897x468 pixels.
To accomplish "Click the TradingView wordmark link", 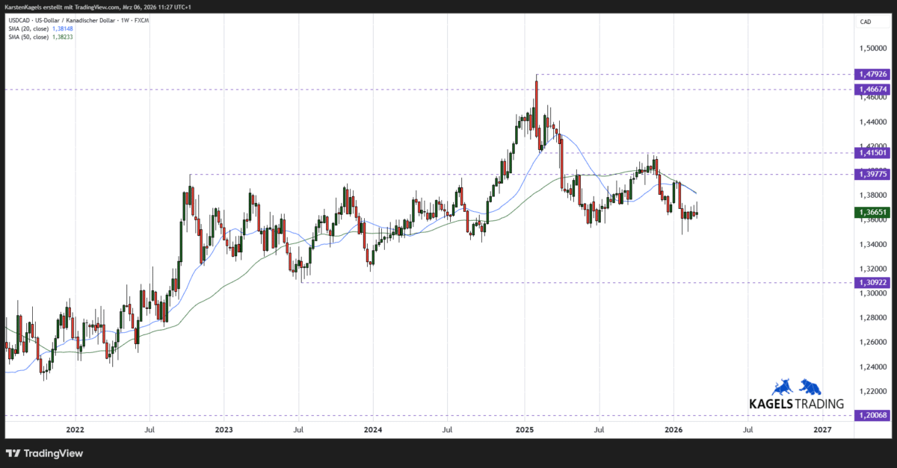I will 52,453.
